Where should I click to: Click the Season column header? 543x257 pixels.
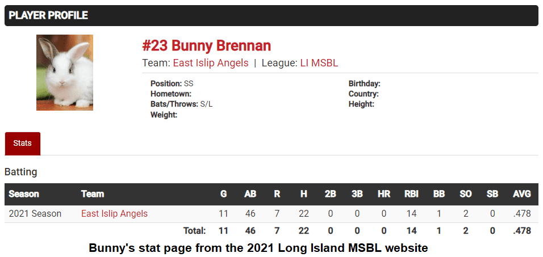pyautogui.click(x=24, y=194)
